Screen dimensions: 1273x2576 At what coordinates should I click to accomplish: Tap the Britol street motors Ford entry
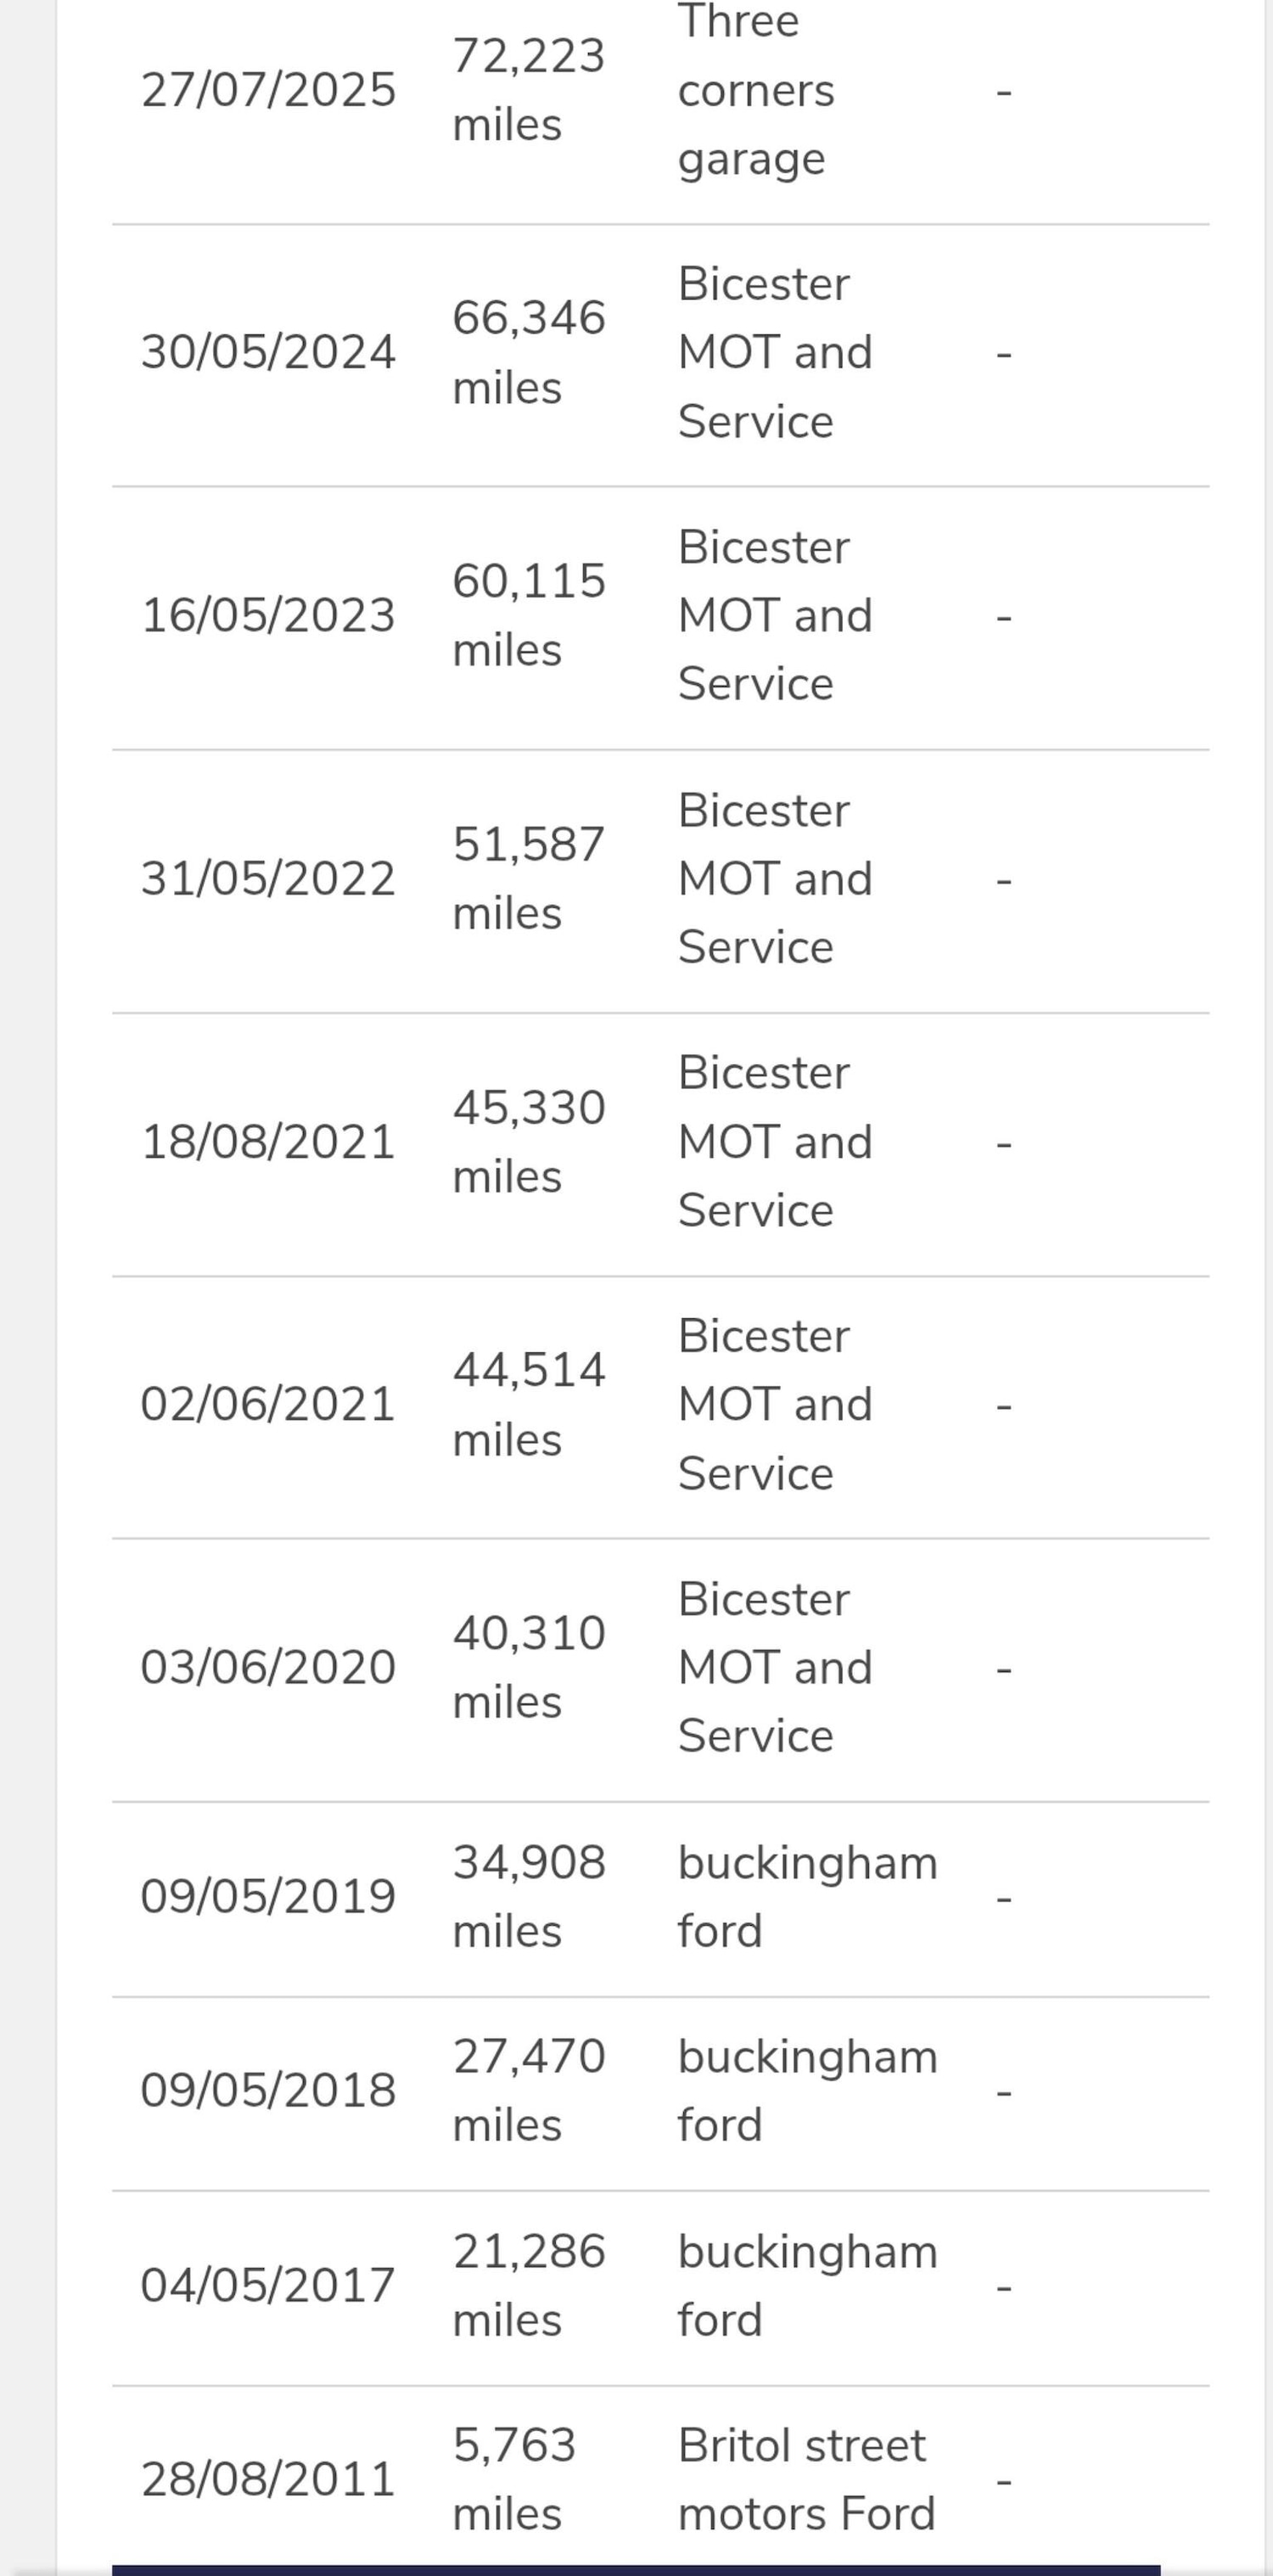[x=806, y=2480]
